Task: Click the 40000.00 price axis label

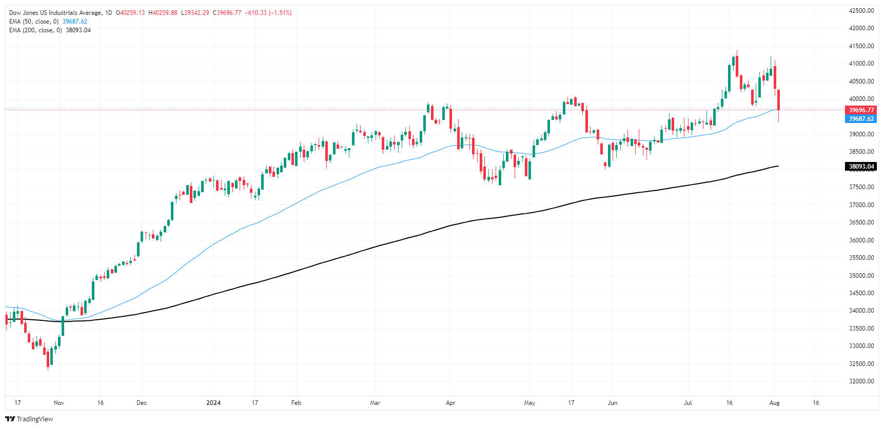Action: click(x=861, y=99)
